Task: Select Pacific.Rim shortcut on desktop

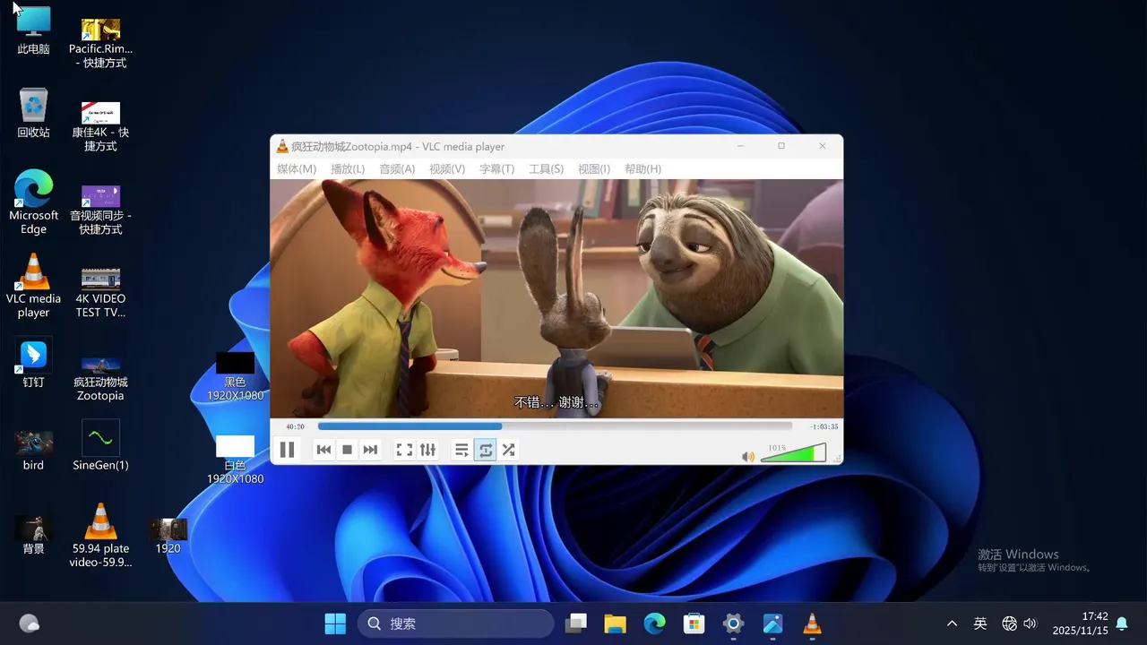Action: point(100,43)
